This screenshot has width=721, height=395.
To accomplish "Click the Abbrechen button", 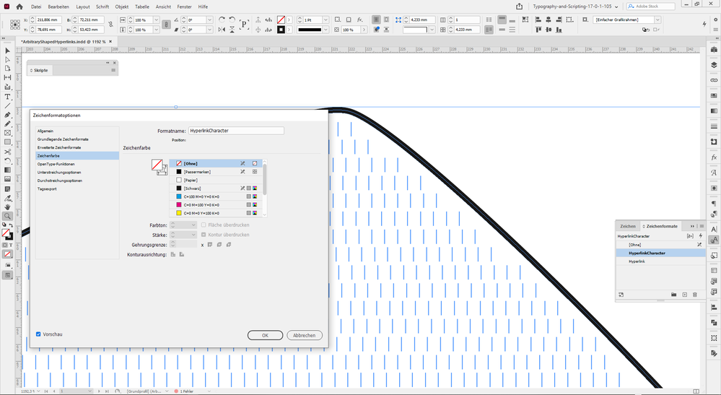I will [305, 335].
